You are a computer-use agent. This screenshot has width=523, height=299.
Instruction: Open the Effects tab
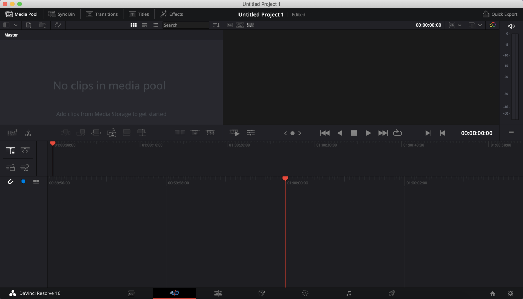tap(172, 14)
